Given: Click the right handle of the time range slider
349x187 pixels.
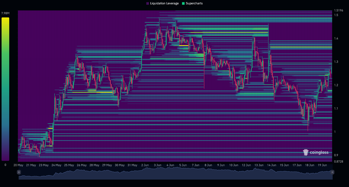Looking at the screenshot, I should [333, 172].
